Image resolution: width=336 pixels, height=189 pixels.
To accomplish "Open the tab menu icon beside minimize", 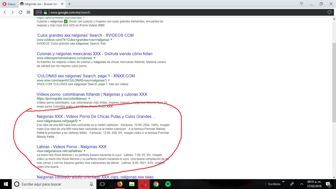I will (x=301, y=4).
